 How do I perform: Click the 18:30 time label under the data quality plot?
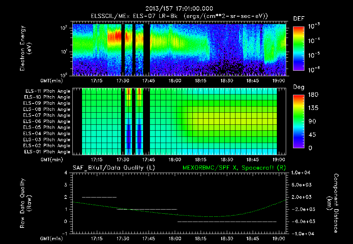coord(227,238)
